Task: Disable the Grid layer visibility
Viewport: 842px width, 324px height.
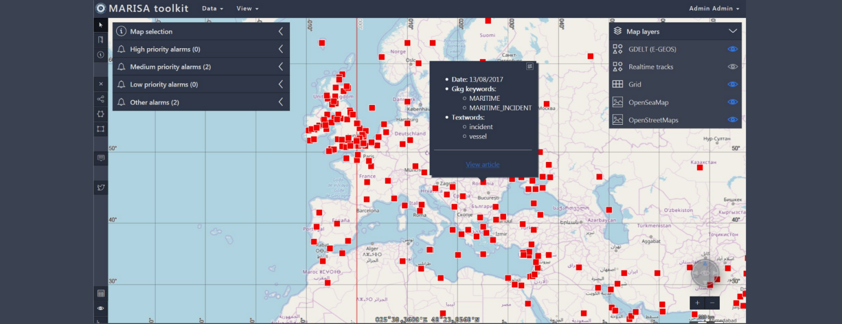Action: click(733, 84)
